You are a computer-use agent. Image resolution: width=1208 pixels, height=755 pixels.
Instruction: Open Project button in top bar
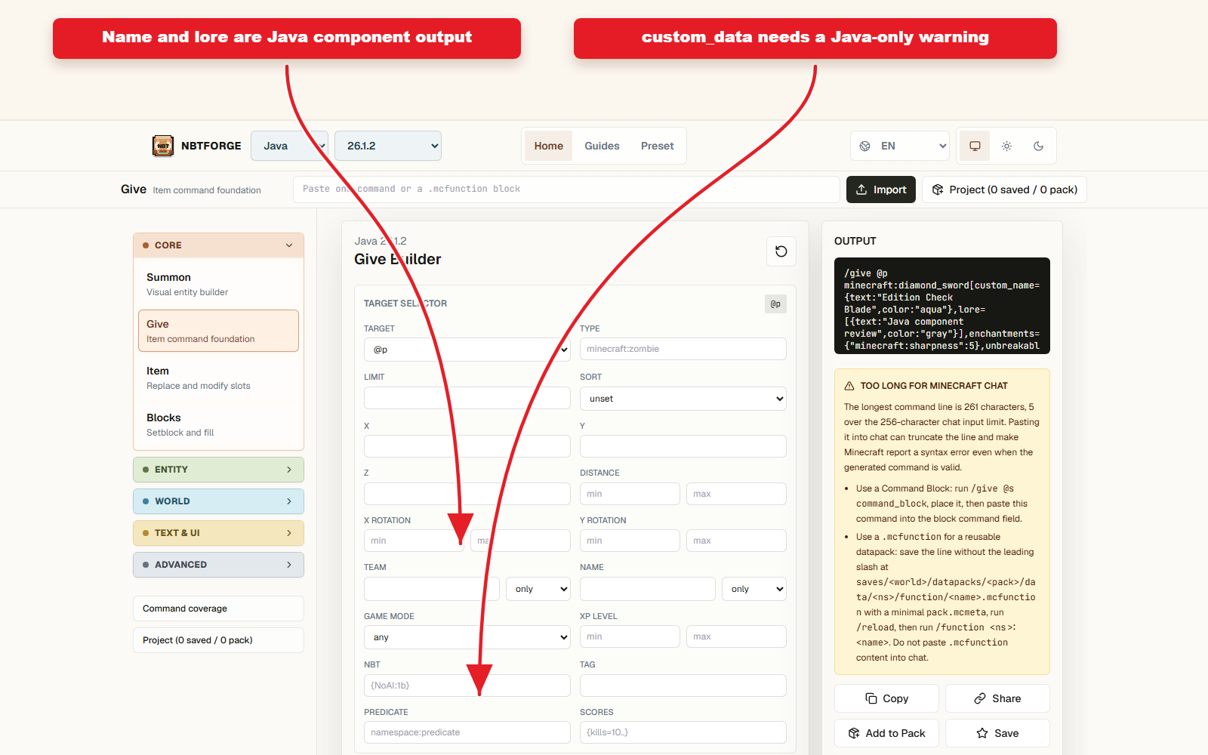point(1004,190)
